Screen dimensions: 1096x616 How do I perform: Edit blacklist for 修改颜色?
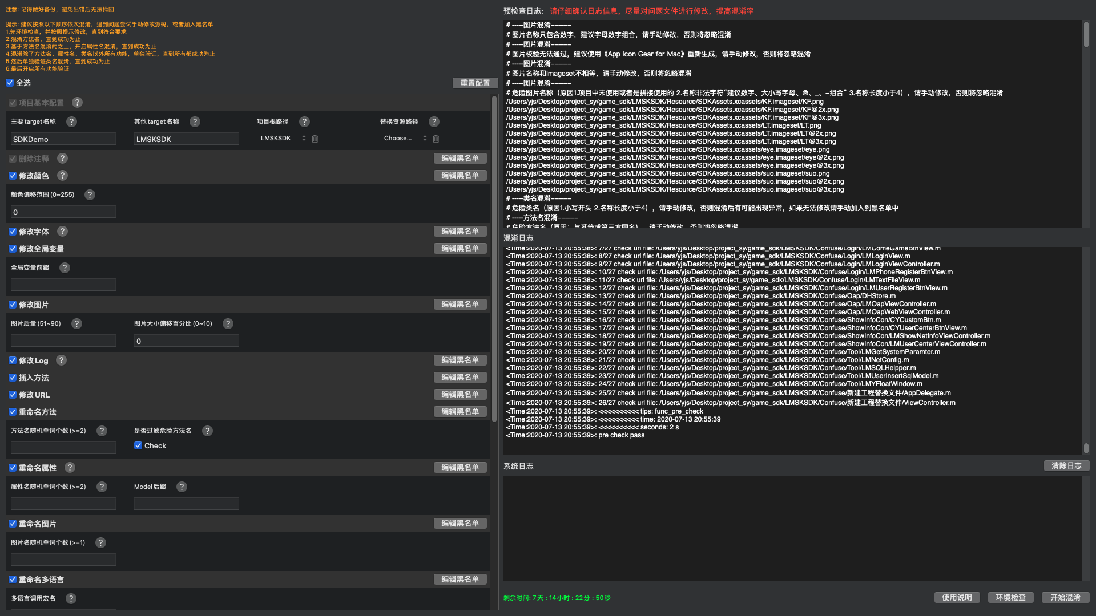(x=460, y=176)
